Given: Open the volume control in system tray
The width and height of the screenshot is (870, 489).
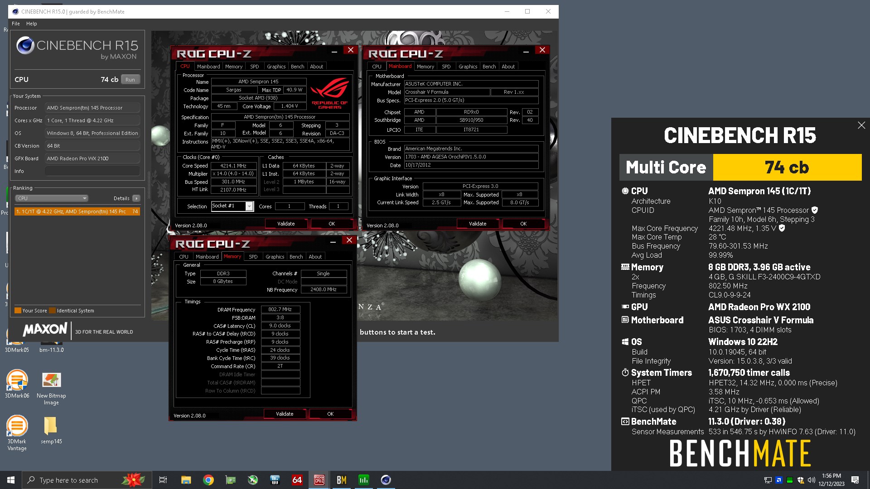Looking at the screenshot, I should click(811, 480).
